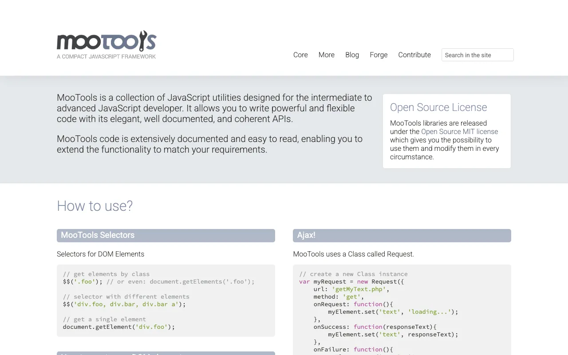
Task: Click the A COMPACT JAVASCRIPT FRAMEWORK tagline
Action: 106,56
